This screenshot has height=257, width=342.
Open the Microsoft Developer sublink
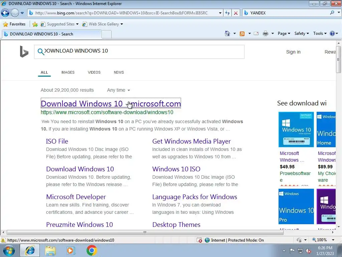coord(76,197)
